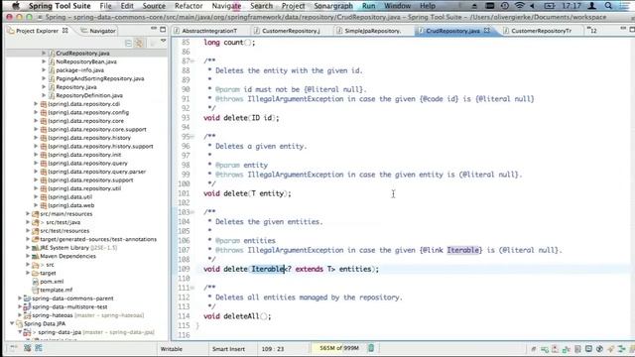Viewport: 635px width, 357px height.
Task: Switch to the Navigator tab
Action: click(98, 31)
